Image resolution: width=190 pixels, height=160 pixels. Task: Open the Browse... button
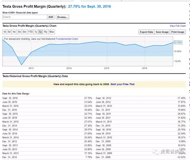click(63, 17)
